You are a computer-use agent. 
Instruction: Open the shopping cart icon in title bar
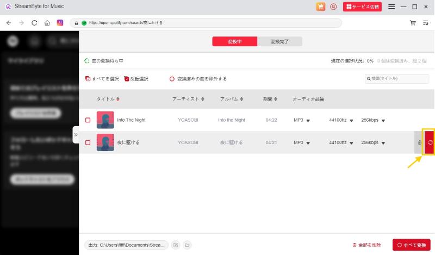tap(320, 7)
